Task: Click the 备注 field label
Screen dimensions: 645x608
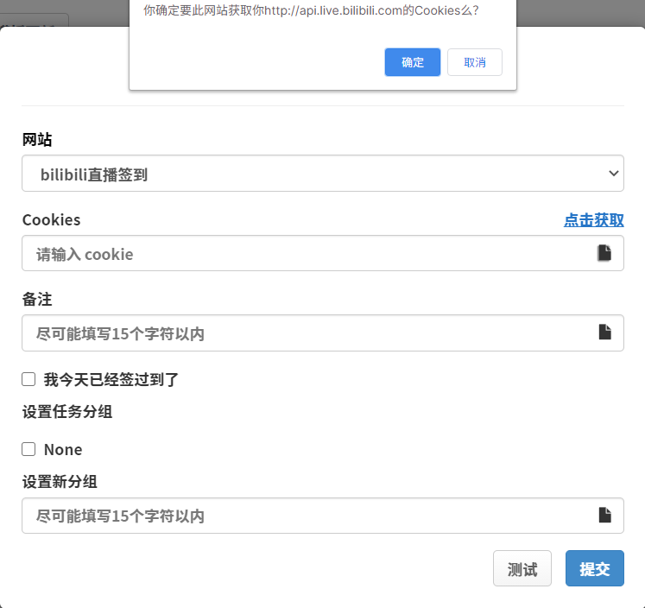Action: click(37, 300)
